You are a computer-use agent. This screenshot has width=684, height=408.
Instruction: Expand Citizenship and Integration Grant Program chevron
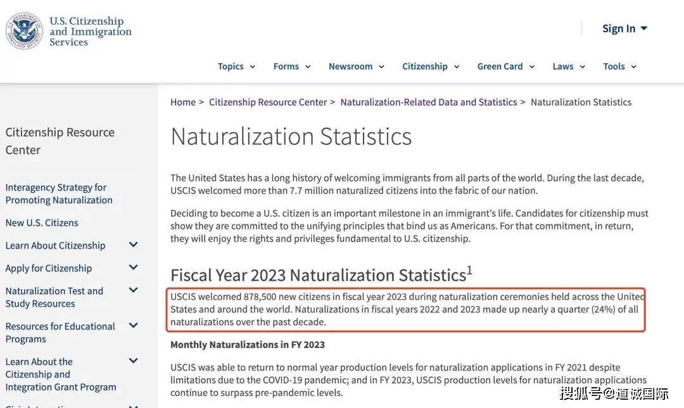134,361
